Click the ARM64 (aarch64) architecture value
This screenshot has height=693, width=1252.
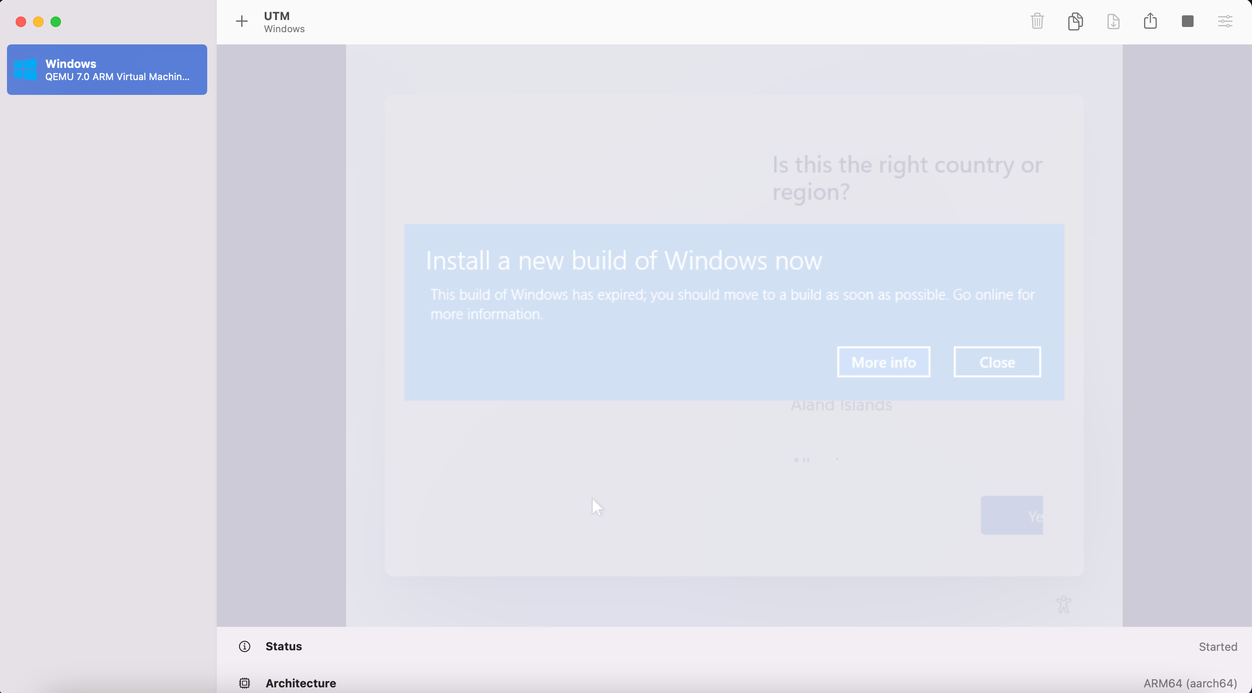point(1190,683)
